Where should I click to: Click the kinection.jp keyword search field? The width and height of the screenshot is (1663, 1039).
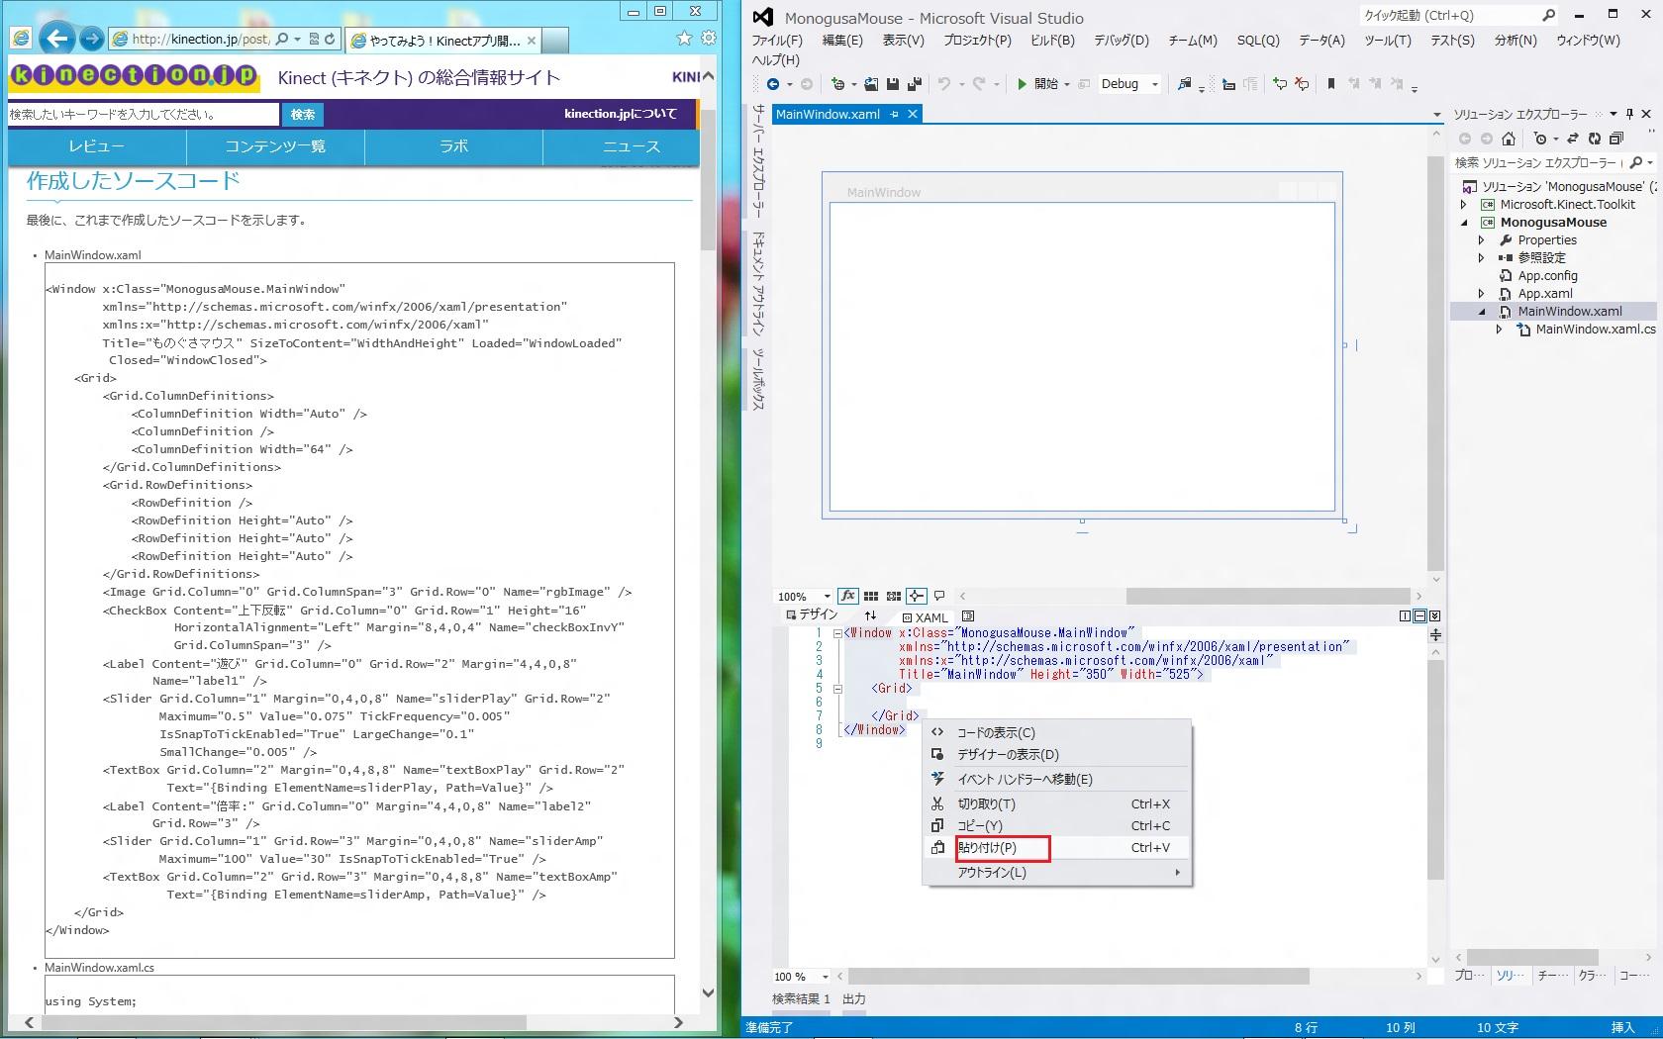point(143,115)
